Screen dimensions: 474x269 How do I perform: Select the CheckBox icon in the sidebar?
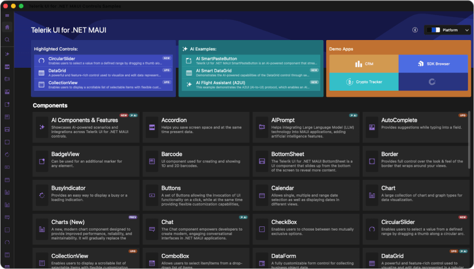tap(7, 230)
